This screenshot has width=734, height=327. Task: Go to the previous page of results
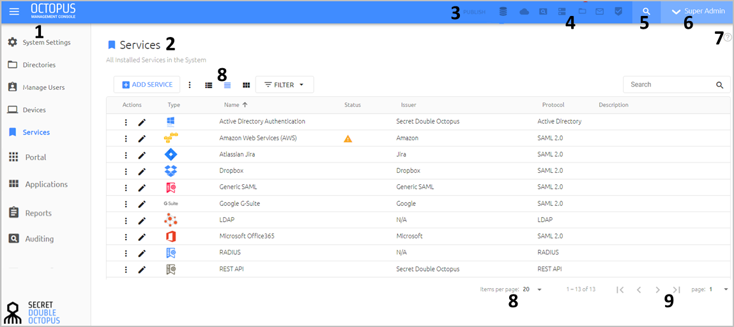[639, 289]
